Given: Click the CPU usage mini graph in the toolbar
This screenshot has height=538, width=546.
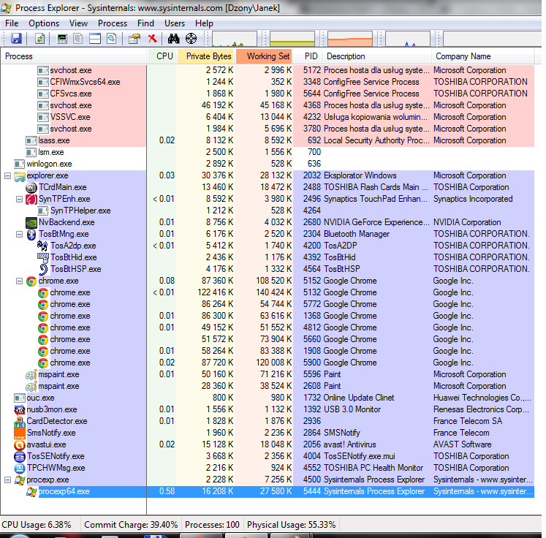Looking at the screenshot, I should click(235, 39).
